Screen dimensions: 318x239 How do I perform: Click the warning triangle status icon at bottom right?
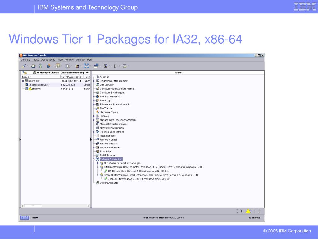(x=248, y=211)
